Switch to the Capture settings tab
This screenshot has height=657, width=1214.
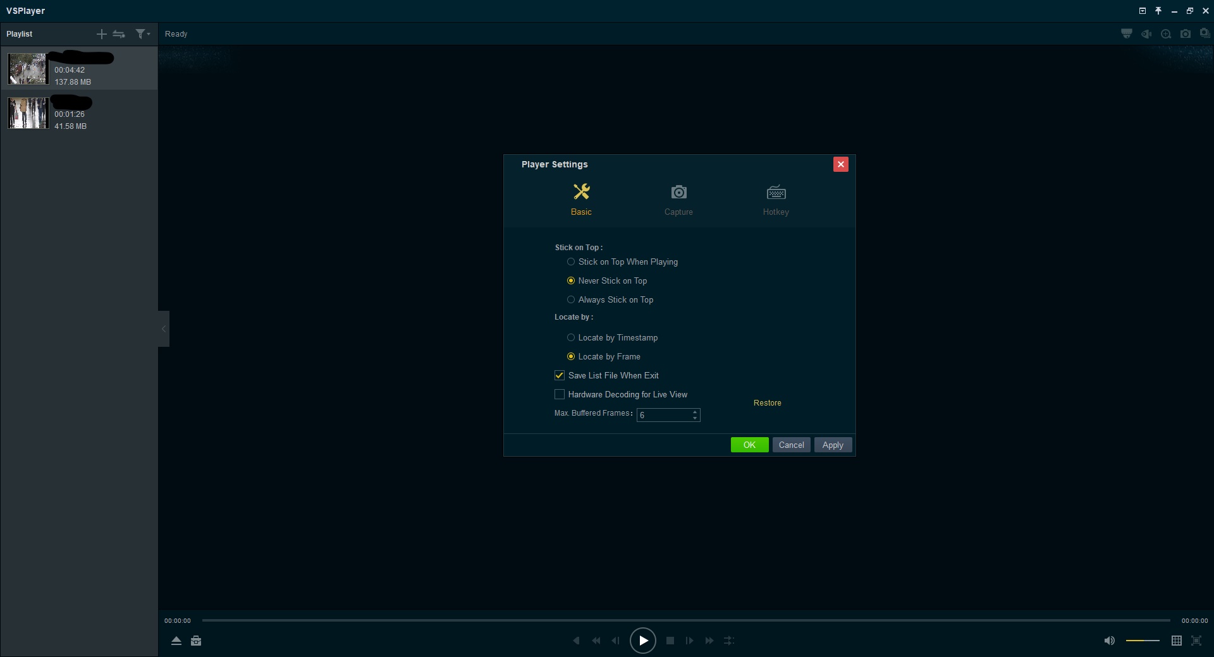(678, 200)
